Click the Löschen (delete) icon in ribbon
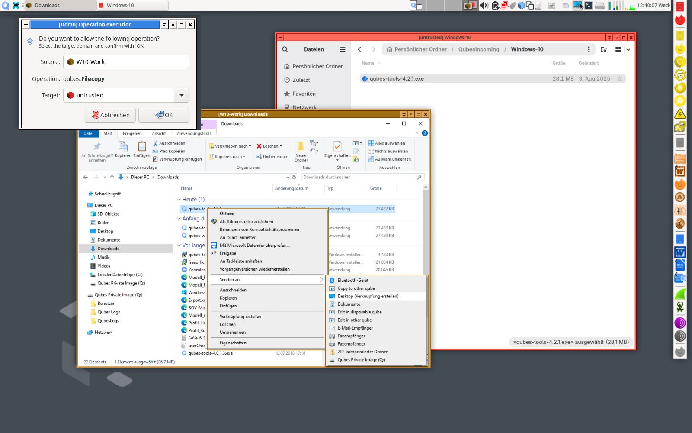The height and width of the screenshot is (433, 692). point(259,146)
